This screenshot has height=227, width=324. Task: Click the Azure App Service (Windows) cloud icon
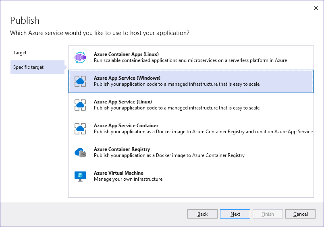[x=80, y=81]
